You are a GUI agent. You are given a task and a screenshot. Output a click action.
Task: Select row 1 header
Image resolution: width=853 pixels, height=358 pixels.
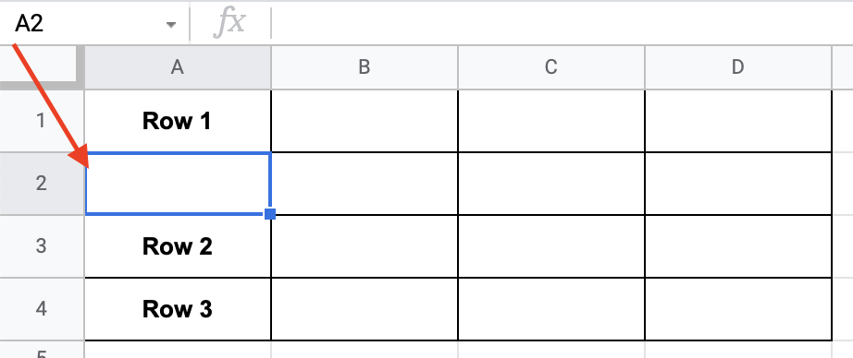[42, 121]
